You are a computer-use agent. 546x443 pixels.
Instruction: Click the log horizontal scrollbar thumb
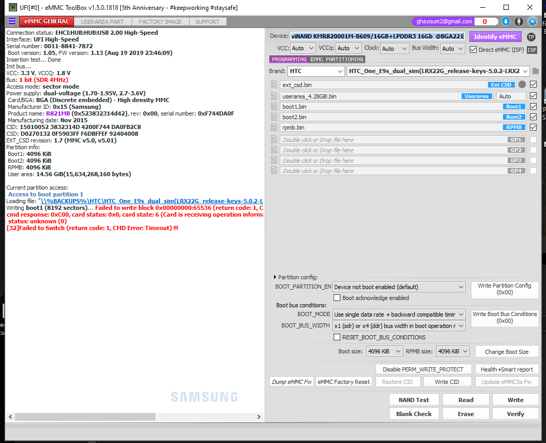(x=85, y=417)
